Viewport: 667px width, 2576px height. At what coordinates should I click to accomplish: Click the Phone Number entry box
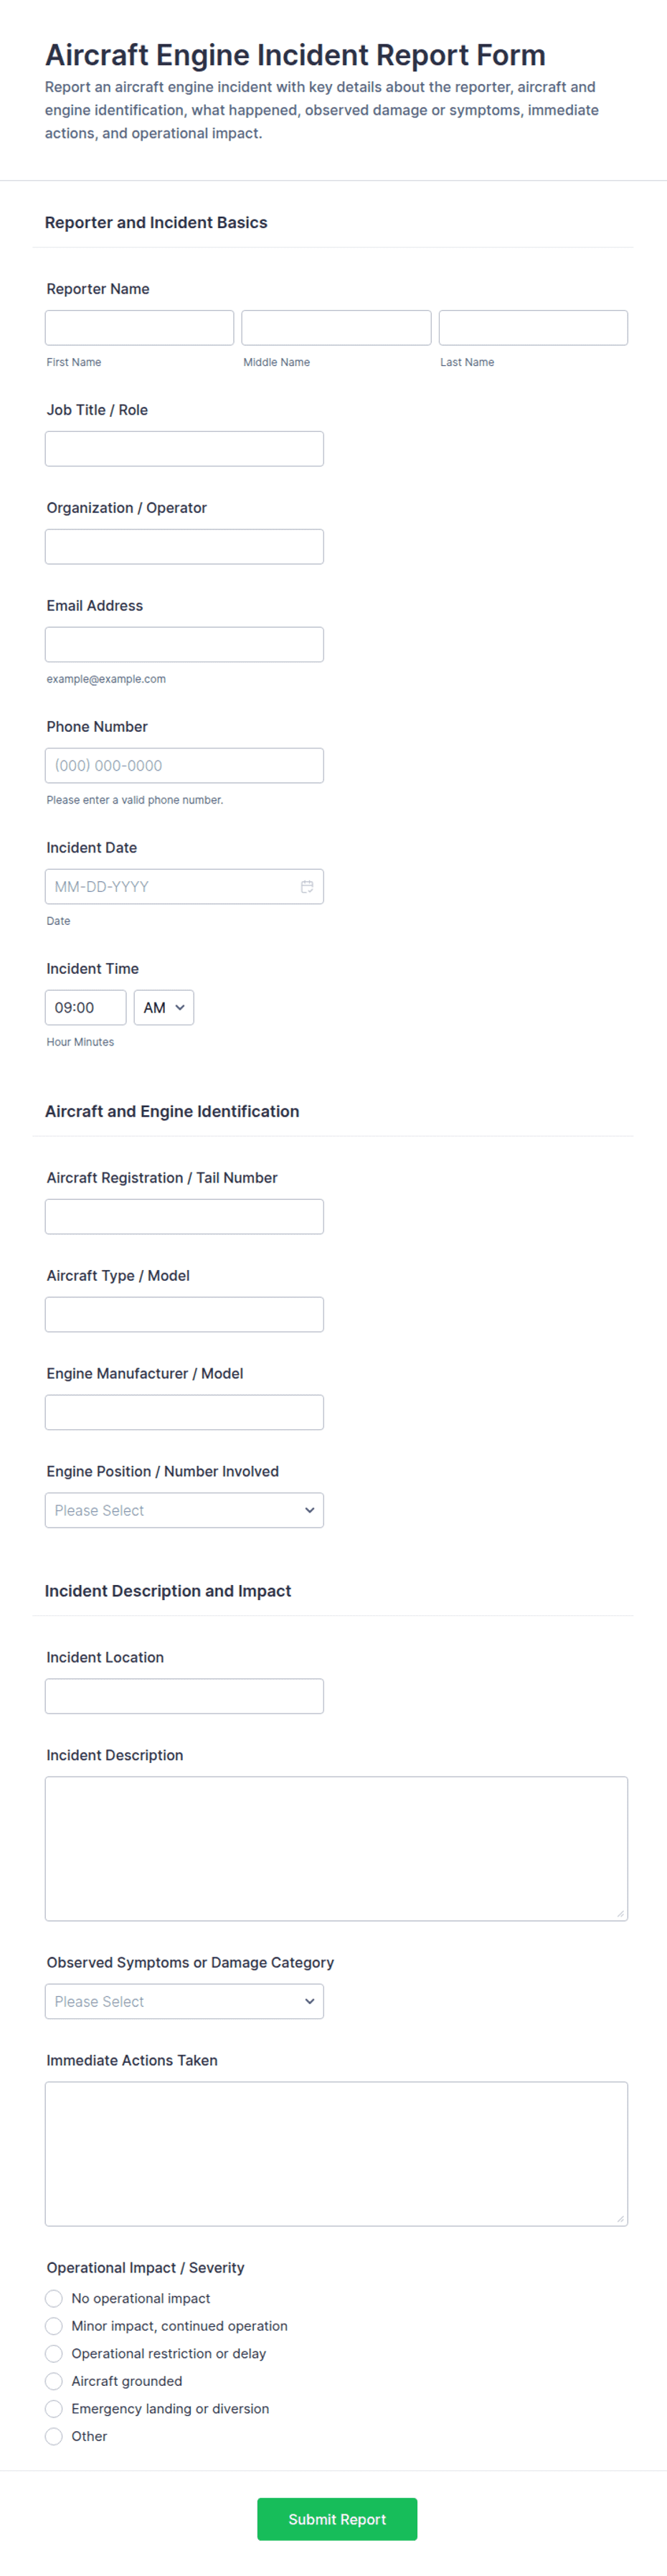pyautogui.click(x=184, y=765)
